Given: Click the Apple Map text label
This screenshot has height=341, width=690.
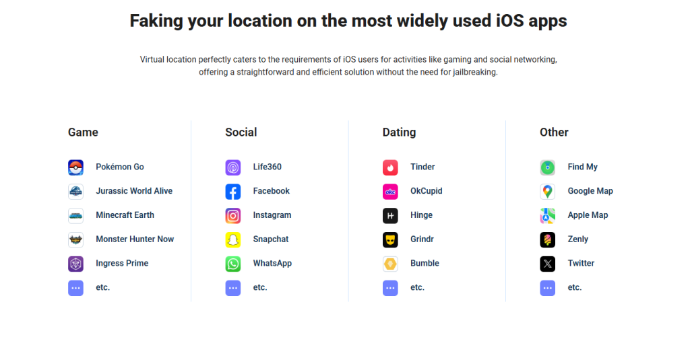Looking at the screenshot, I should tap(588, 215).
